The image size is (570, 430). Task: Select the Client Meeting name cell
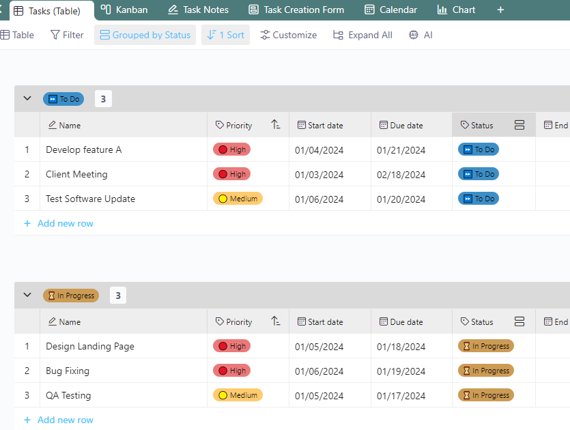124,174
